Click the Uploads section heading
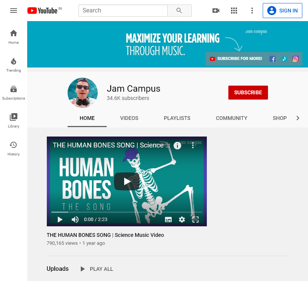 tap(57, 269)
